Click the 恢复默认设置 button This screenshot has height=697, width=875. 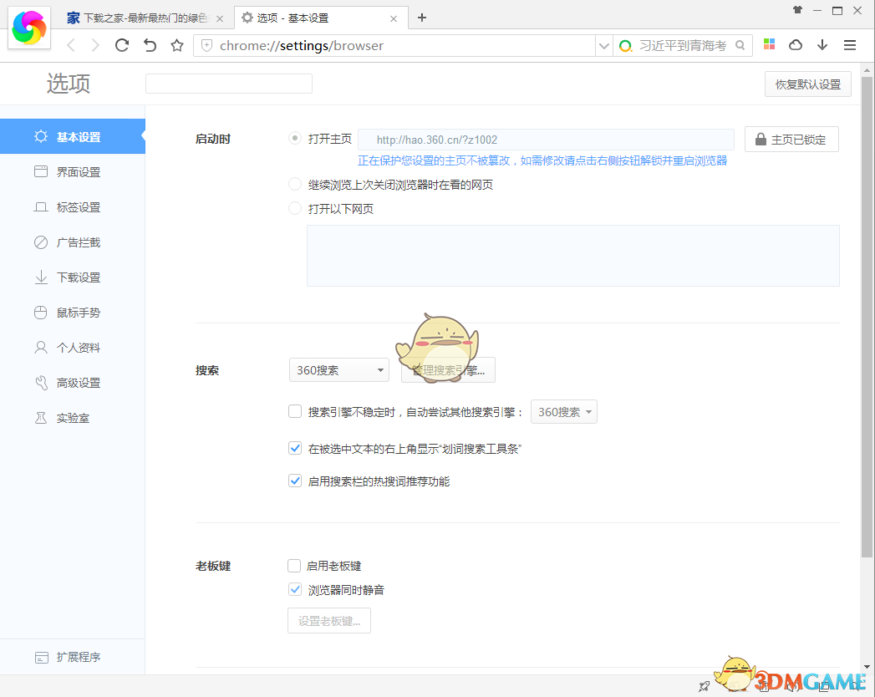(x=806, y=84)
